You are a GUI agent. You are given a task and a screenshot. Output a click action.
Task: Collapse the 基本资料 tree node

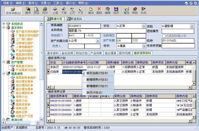point(4,28)
